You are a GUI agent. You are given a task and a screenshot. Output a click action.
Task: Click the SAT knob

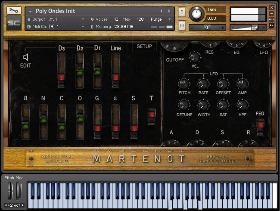click(x=223, y=105)
